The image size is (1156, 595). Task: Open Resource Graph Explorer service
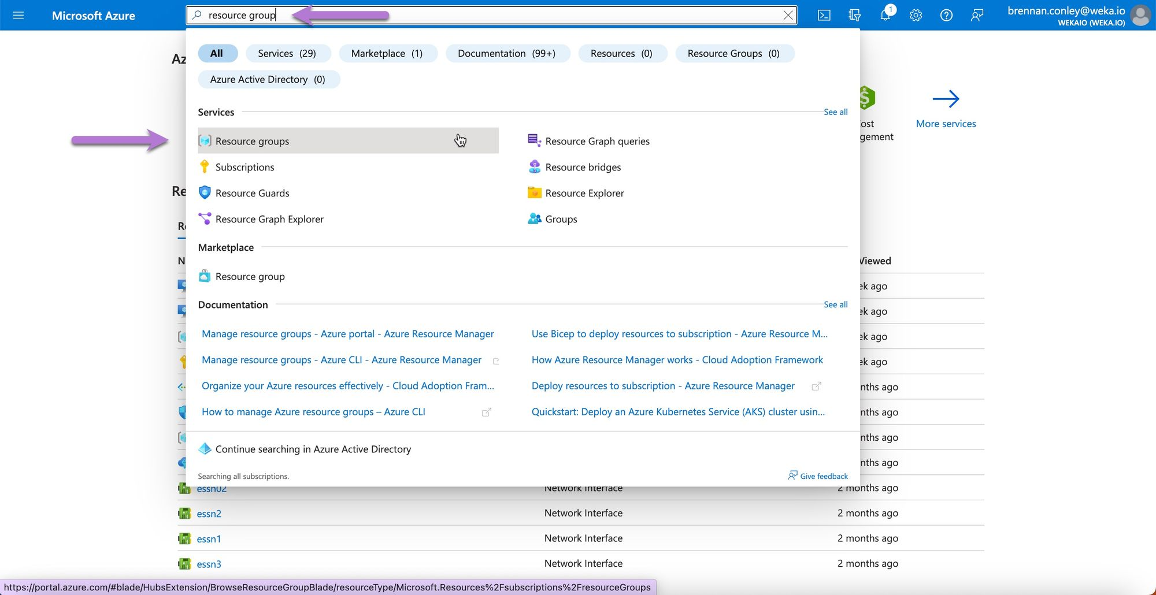pyautogui.click(x=269, y=219)
